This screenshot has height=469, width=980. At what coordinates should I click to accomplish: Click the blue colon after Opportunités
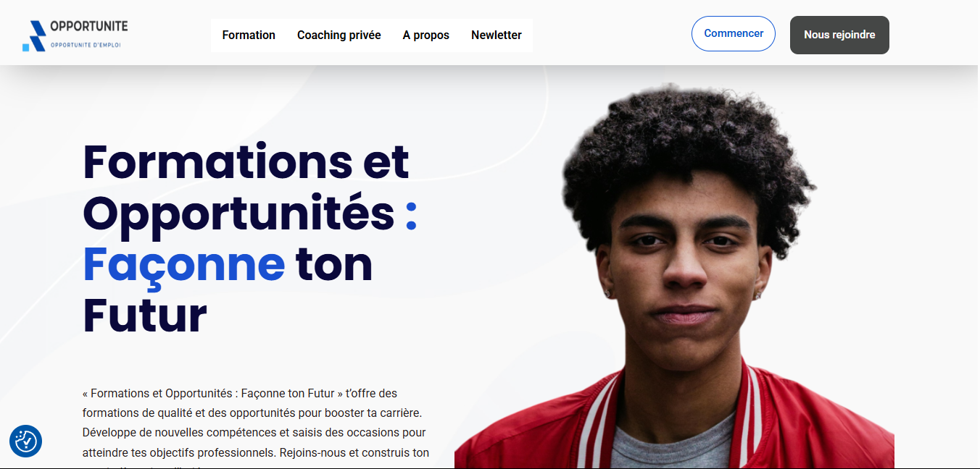[411, 214]
